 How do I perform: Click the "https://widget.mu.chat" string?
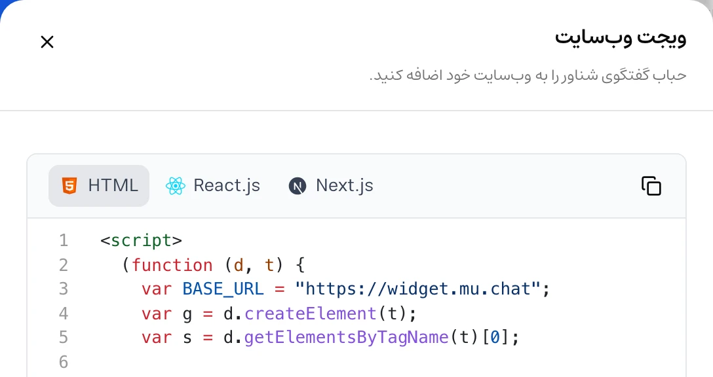(x=417, y=289)
